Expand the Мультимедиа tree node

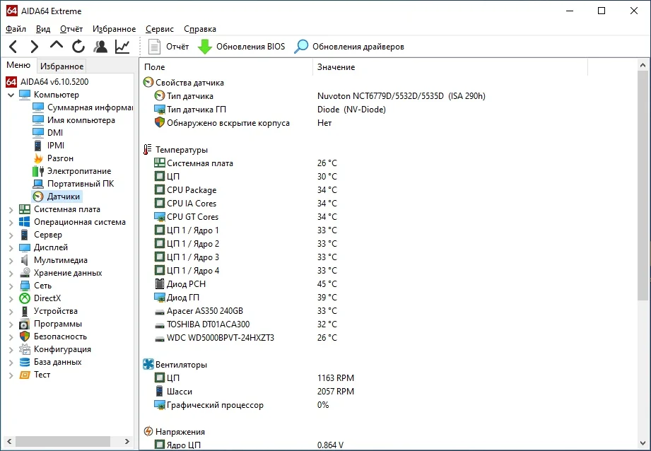[11, 261]
